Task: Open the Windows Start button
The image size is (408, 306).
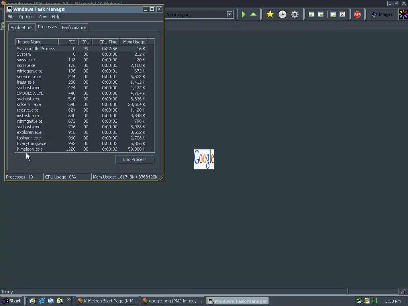Action: click(12, 301)
